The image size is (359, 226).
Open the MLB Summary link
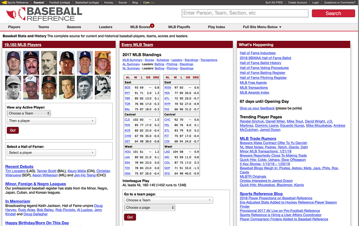point(132,60)
